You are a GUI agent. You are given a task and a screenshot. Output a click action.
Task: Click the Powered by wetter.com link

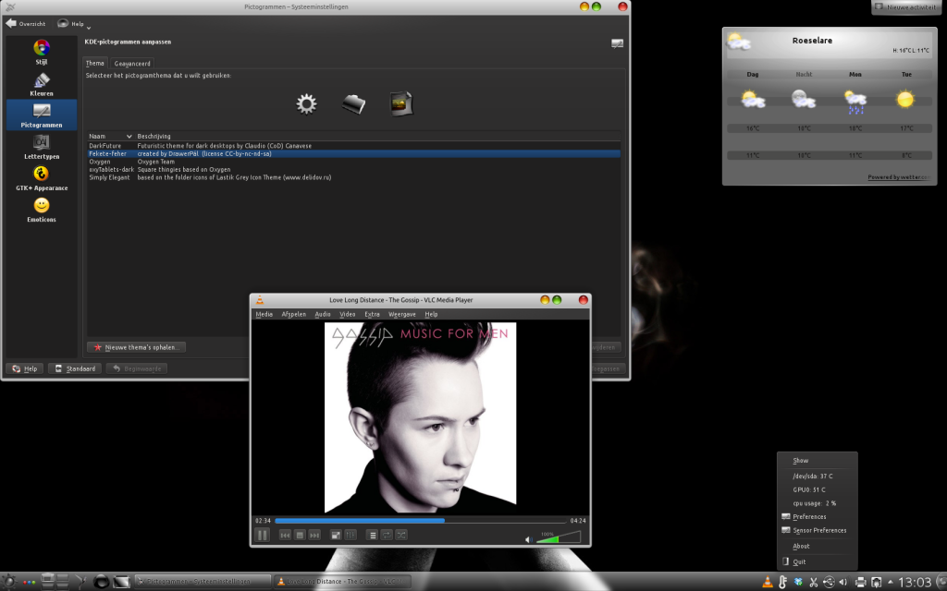pyautogui.click(x=898, y=177)
